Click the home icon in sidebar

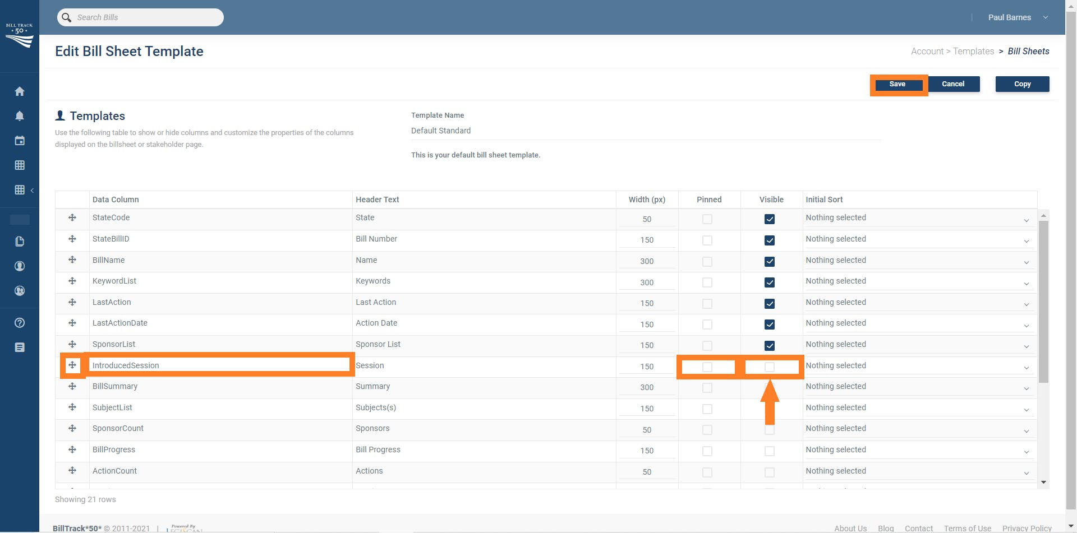pyautogui.click(x=20, y=91)
